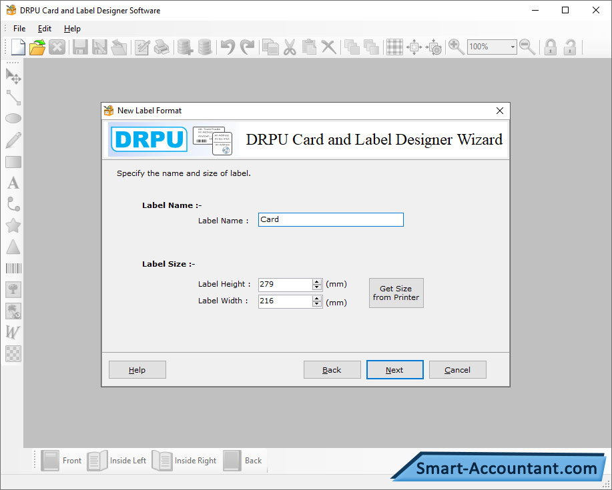612x490 pixels.
Task: Click the Cancel button
Action: [x=457, y=369]
